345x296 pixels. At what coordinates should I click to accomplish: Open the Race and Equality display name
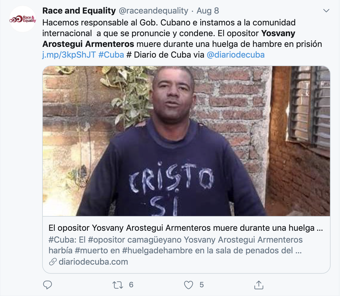coord(79,11)
